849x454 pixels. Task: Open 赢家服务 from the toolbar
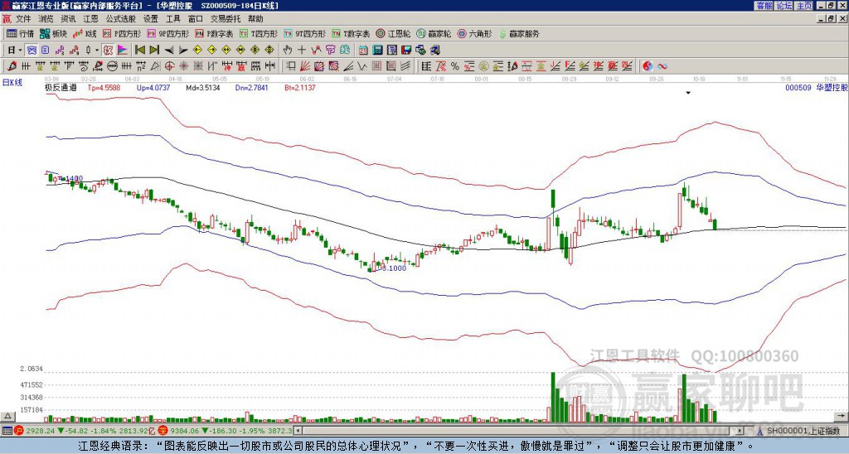[x=519, y=33]
